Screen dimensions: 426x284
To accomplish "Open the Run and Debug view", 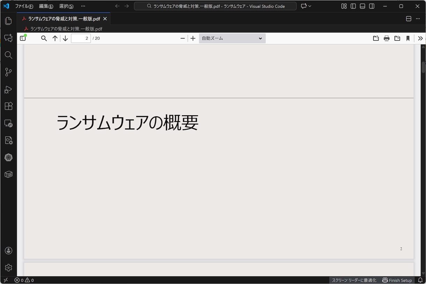I will pos(8,89).
